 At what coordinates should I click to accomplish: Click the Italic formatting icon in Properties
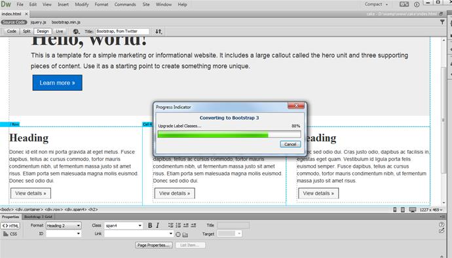pyautogui.click(x=157, y=225)
